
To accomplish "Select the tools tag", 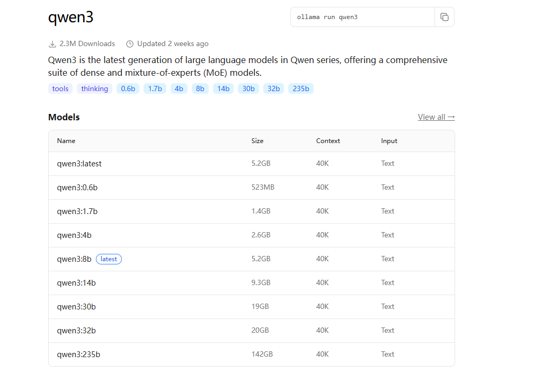I will [60, 88].
